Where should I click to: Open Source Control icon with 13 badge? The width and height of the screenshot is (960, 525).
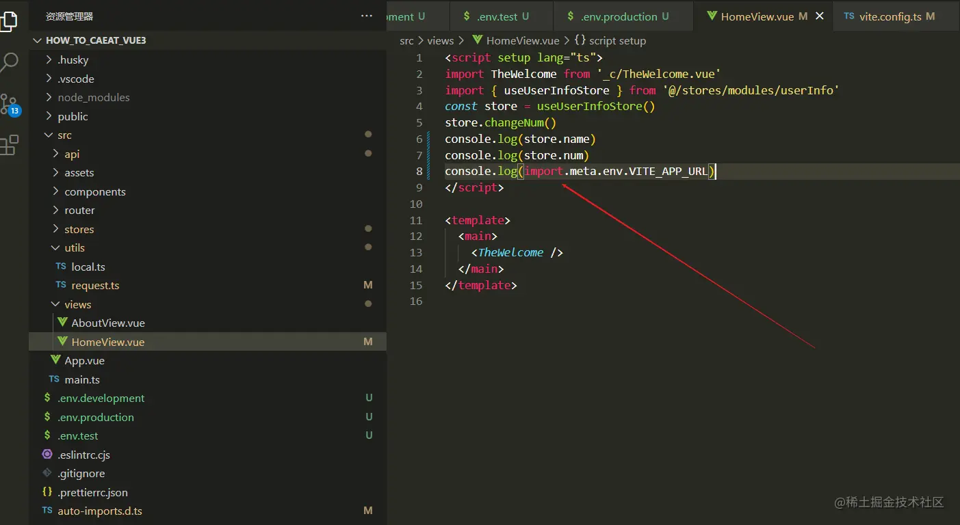point(10,104)
